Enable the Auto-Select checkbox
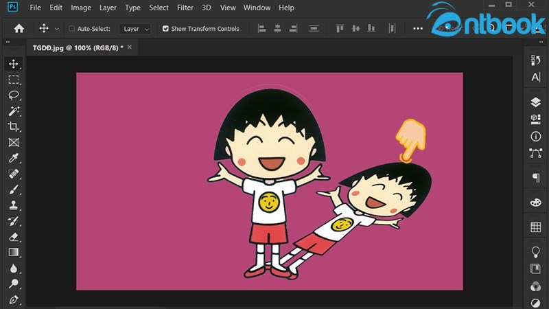 [71, 29]
